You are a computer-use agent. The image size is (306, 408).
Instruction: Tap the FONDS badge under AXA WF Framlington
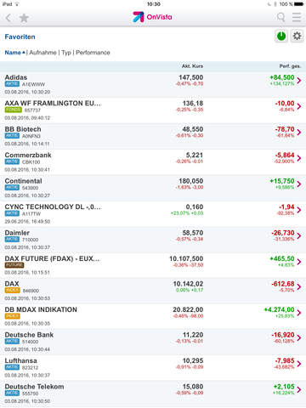point(13,110)
